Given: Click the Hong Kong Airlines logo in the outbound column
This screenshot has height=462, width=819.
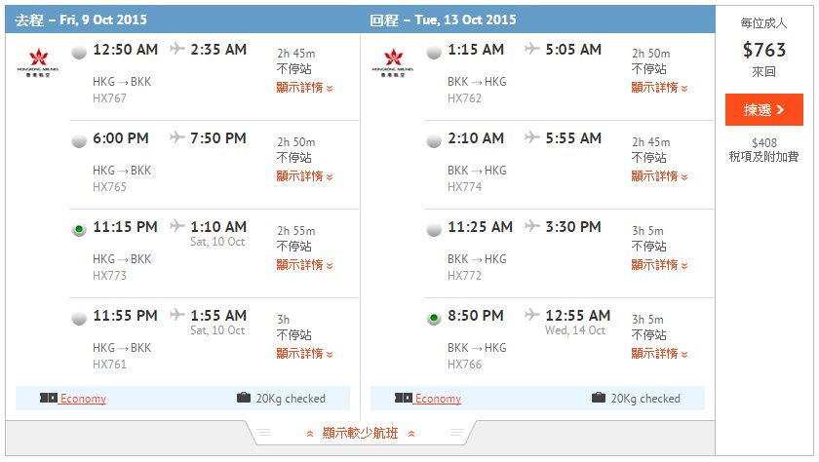Looking at the screenshot, I should [x=36, y=62].
